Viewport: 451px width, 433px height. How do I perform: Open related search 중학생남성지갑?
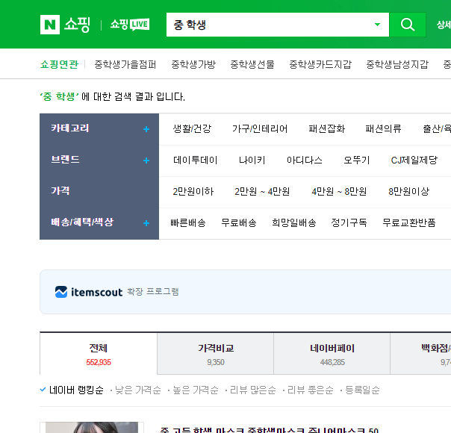(x=397, y=64)
